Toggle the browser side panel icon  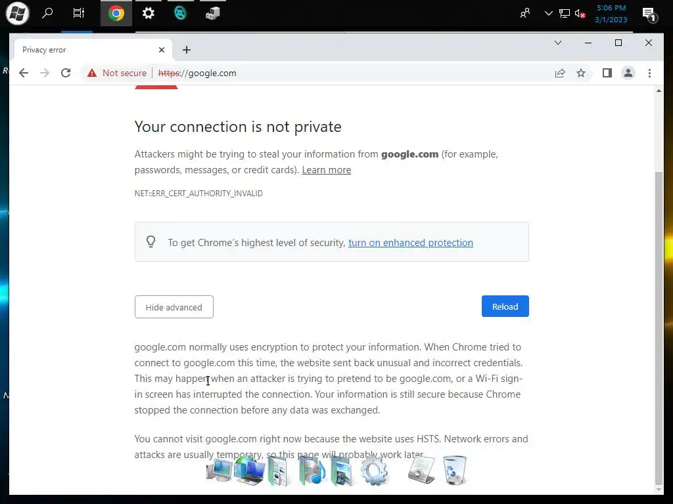click(x=607, y=73)
